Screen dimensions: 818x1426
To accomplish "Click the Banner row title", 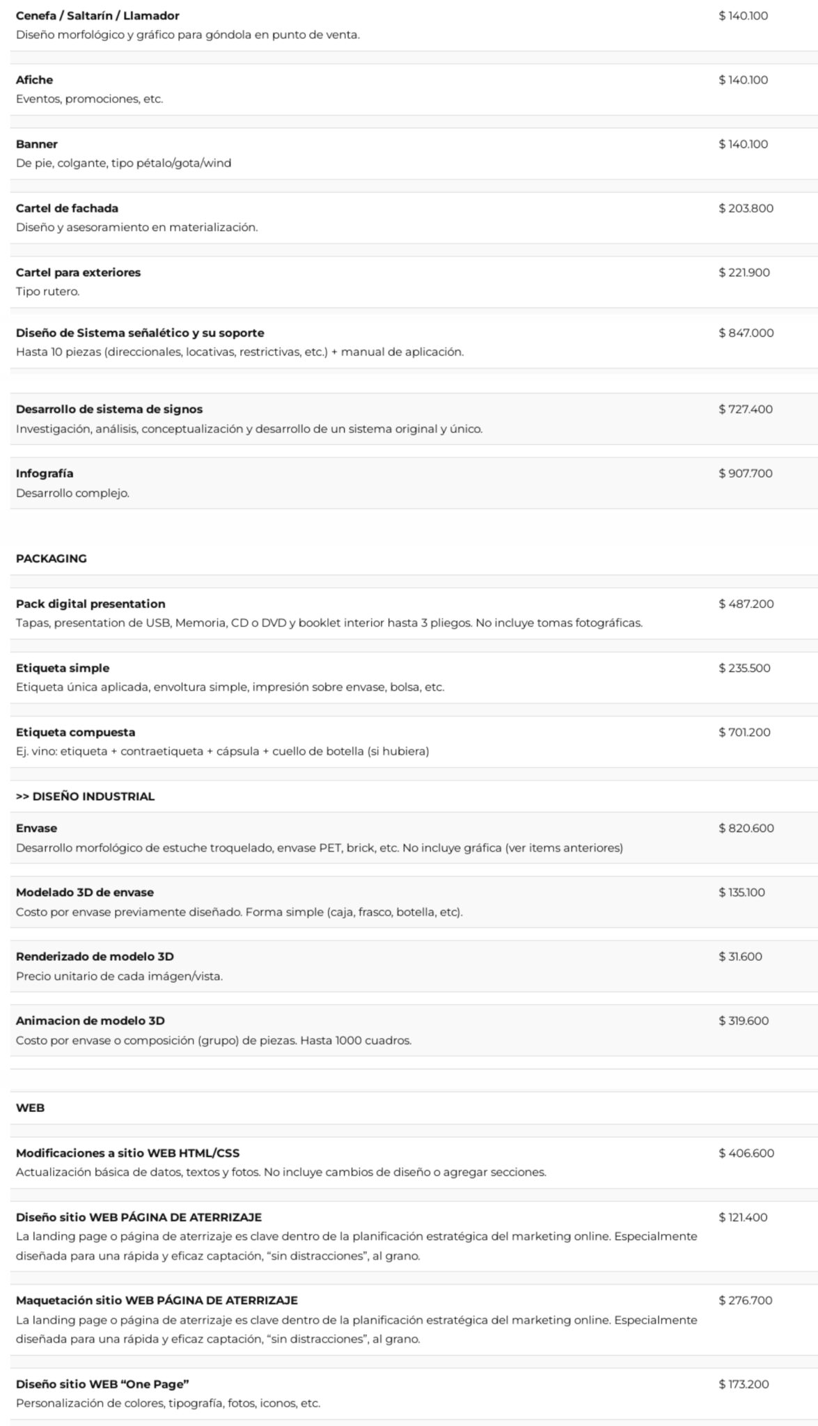I will (x=37, y=144).
